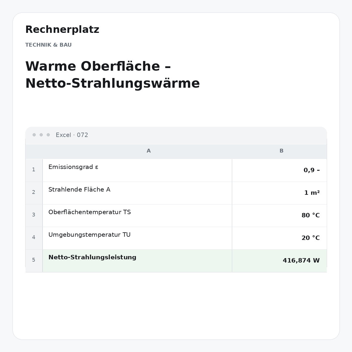Click the Strahlende Fläche A cell
This screenshot has width=352, height=352.
[137, 193]
